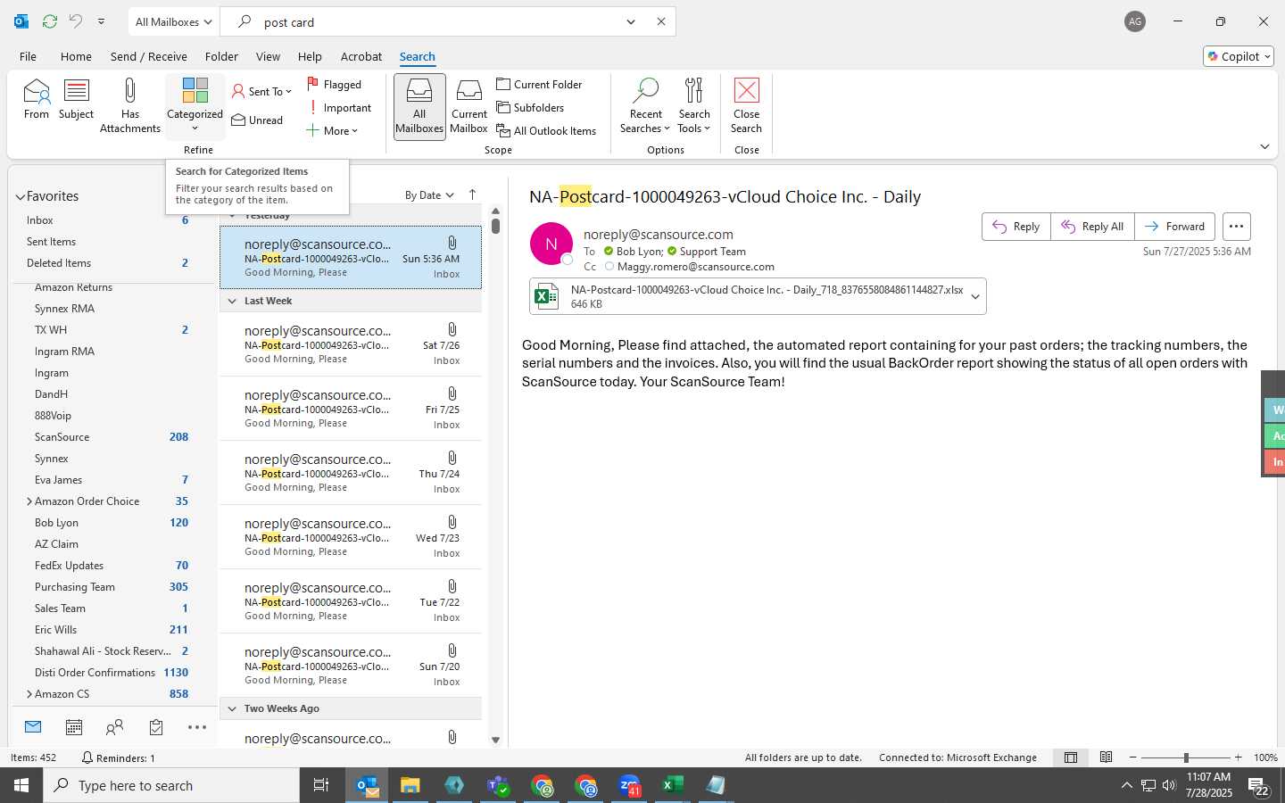Forward the selected email
The height and width of the screenshot is (803, 1285).
pyautogui.click(x=1174, y=227)
